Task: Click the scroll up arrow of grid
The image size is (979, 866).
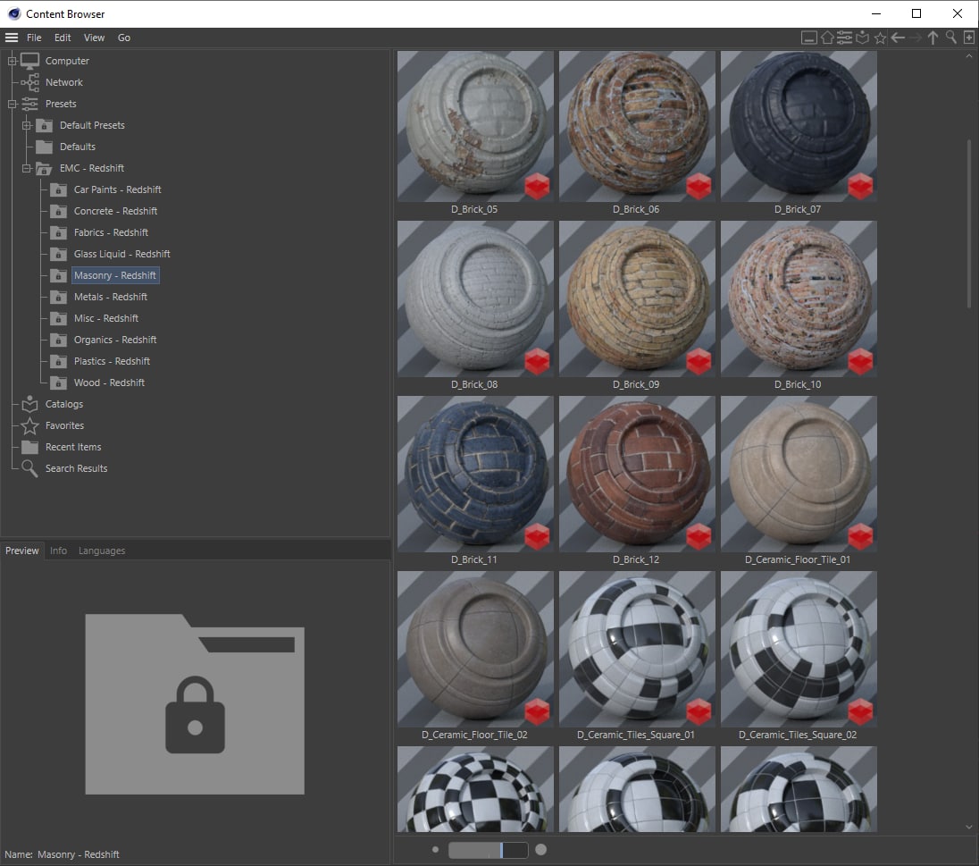Action: pyautogui.click(x=969, y=56)
